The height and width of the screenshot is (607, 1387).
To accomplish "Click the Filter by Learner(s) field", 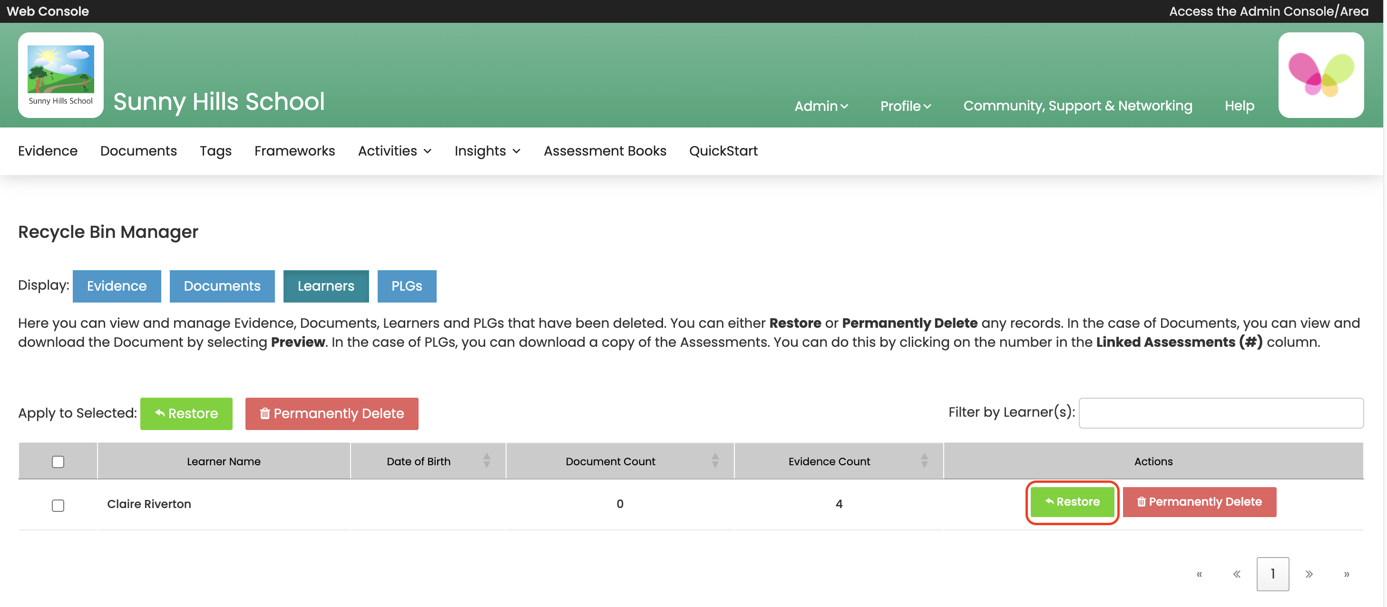I will pyautogui.click(x=1220, y=413).
